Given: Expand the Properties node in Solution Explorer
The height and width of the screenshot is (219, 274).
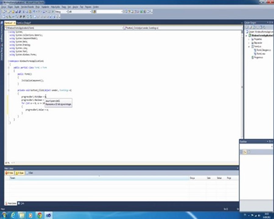Looking at the screenshot, I should point(249,39).
